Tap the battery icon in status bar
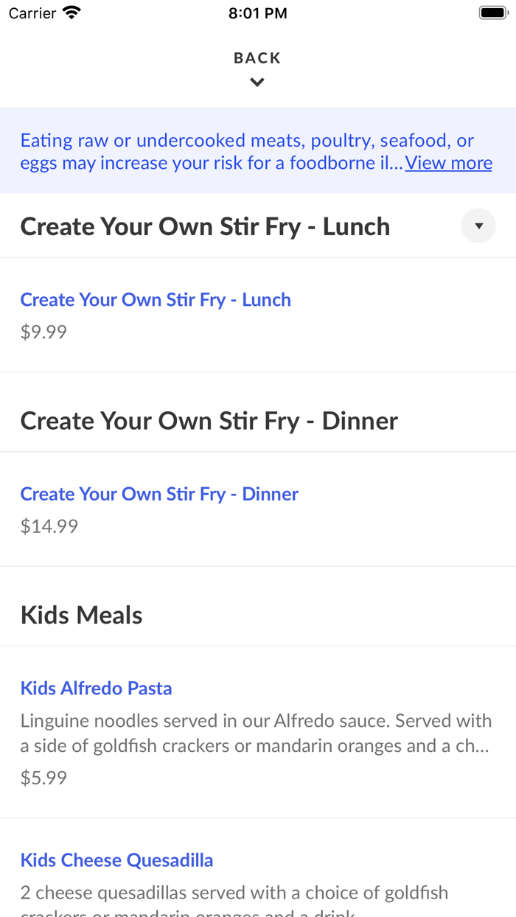 click(492, 13)
